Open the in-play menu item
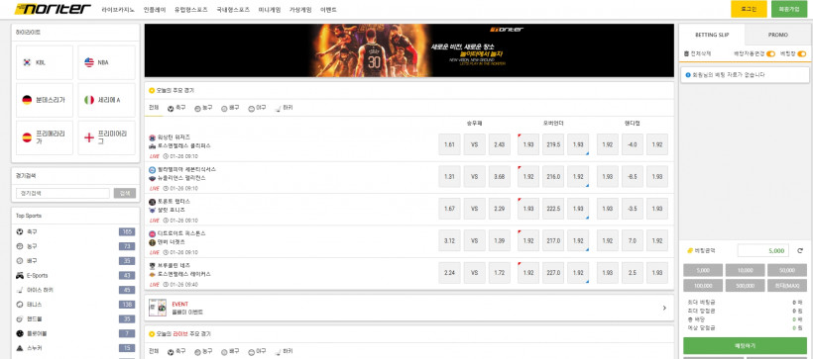The height and width of the screenshot is (359, 813). [154, 9]
